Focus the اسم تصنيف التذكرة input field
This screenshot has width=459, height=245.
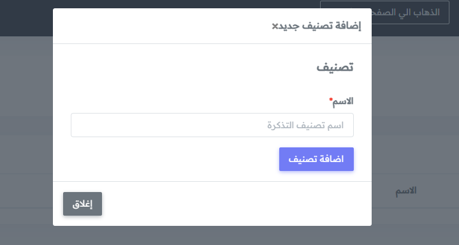(x=212, y=125)
